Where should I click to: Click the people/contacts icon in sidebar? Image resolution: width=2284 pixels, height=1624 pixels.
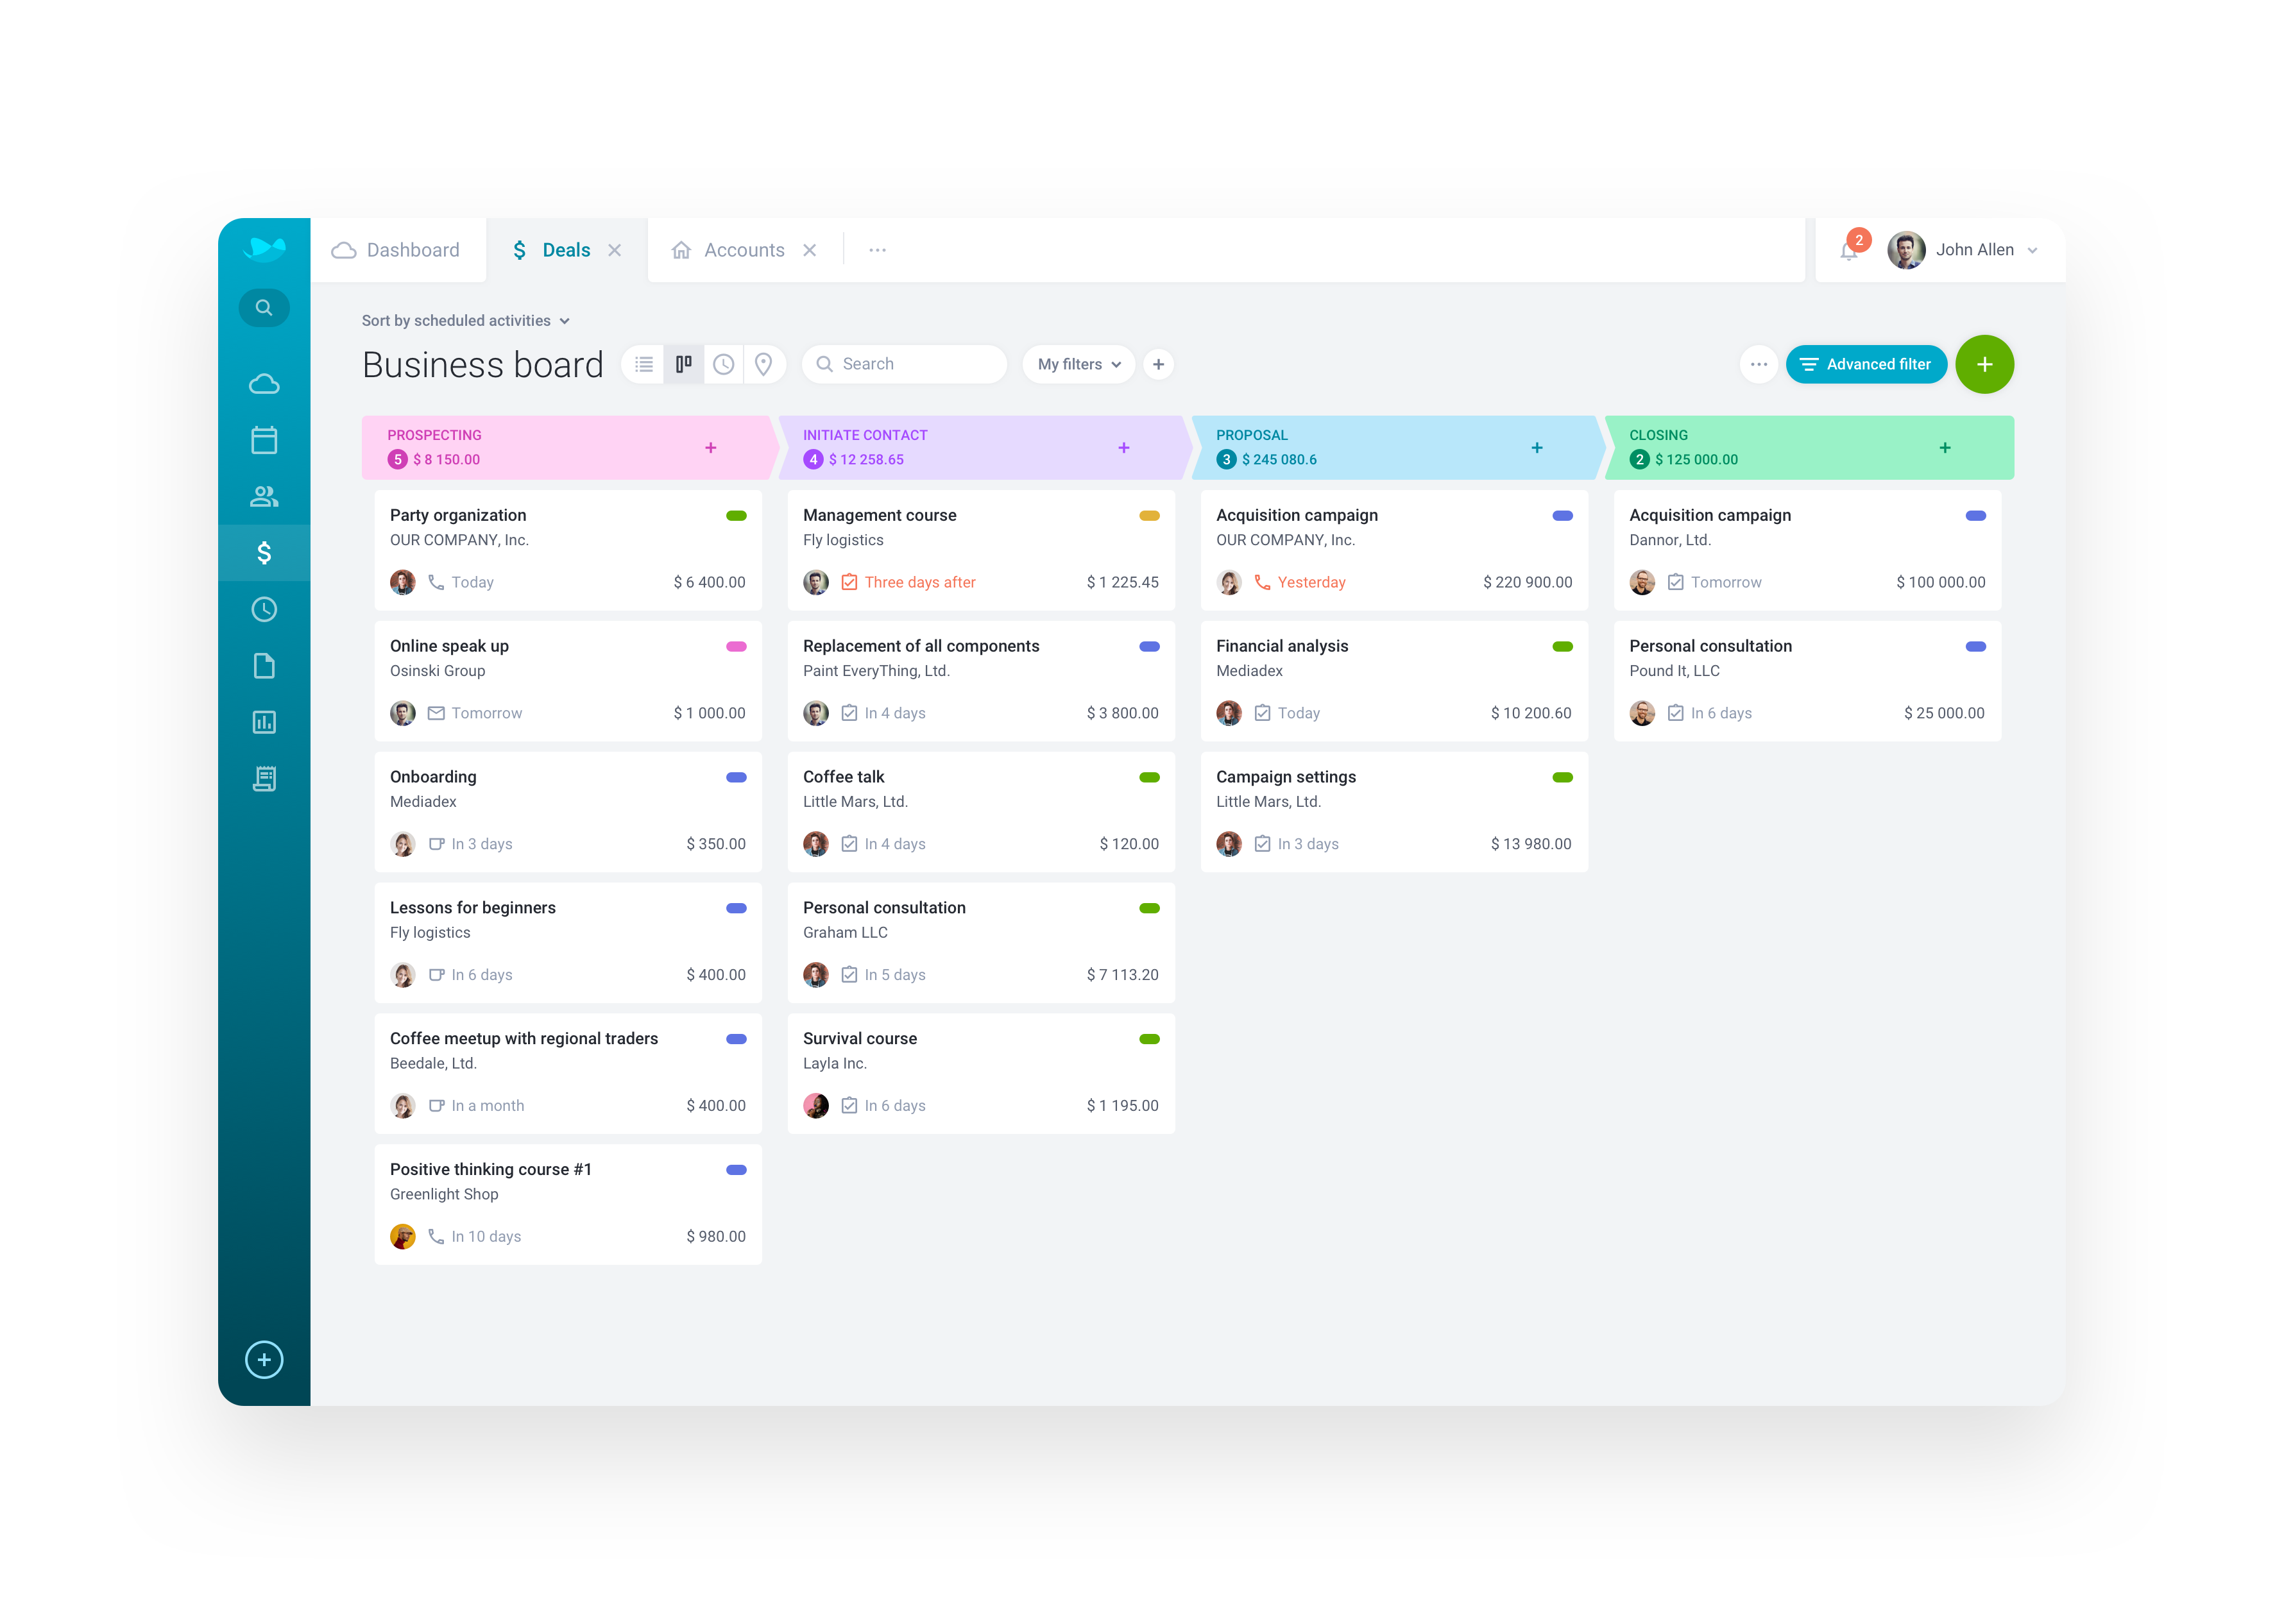tap(264, 496)
